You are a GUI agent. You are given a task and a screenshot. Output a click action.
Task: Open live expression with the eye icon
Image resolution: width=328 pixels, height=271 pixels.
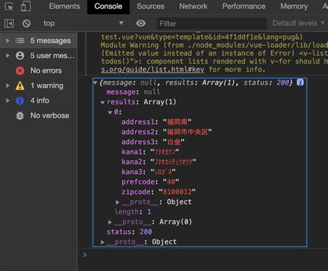click(140, 24)
